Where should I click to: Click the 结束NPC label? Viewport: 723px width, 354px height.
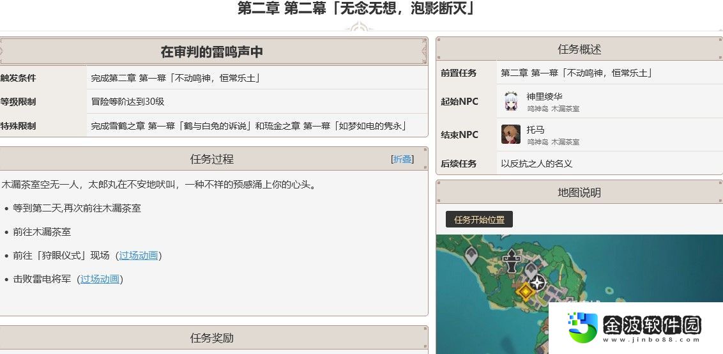(x=459, y=135)
